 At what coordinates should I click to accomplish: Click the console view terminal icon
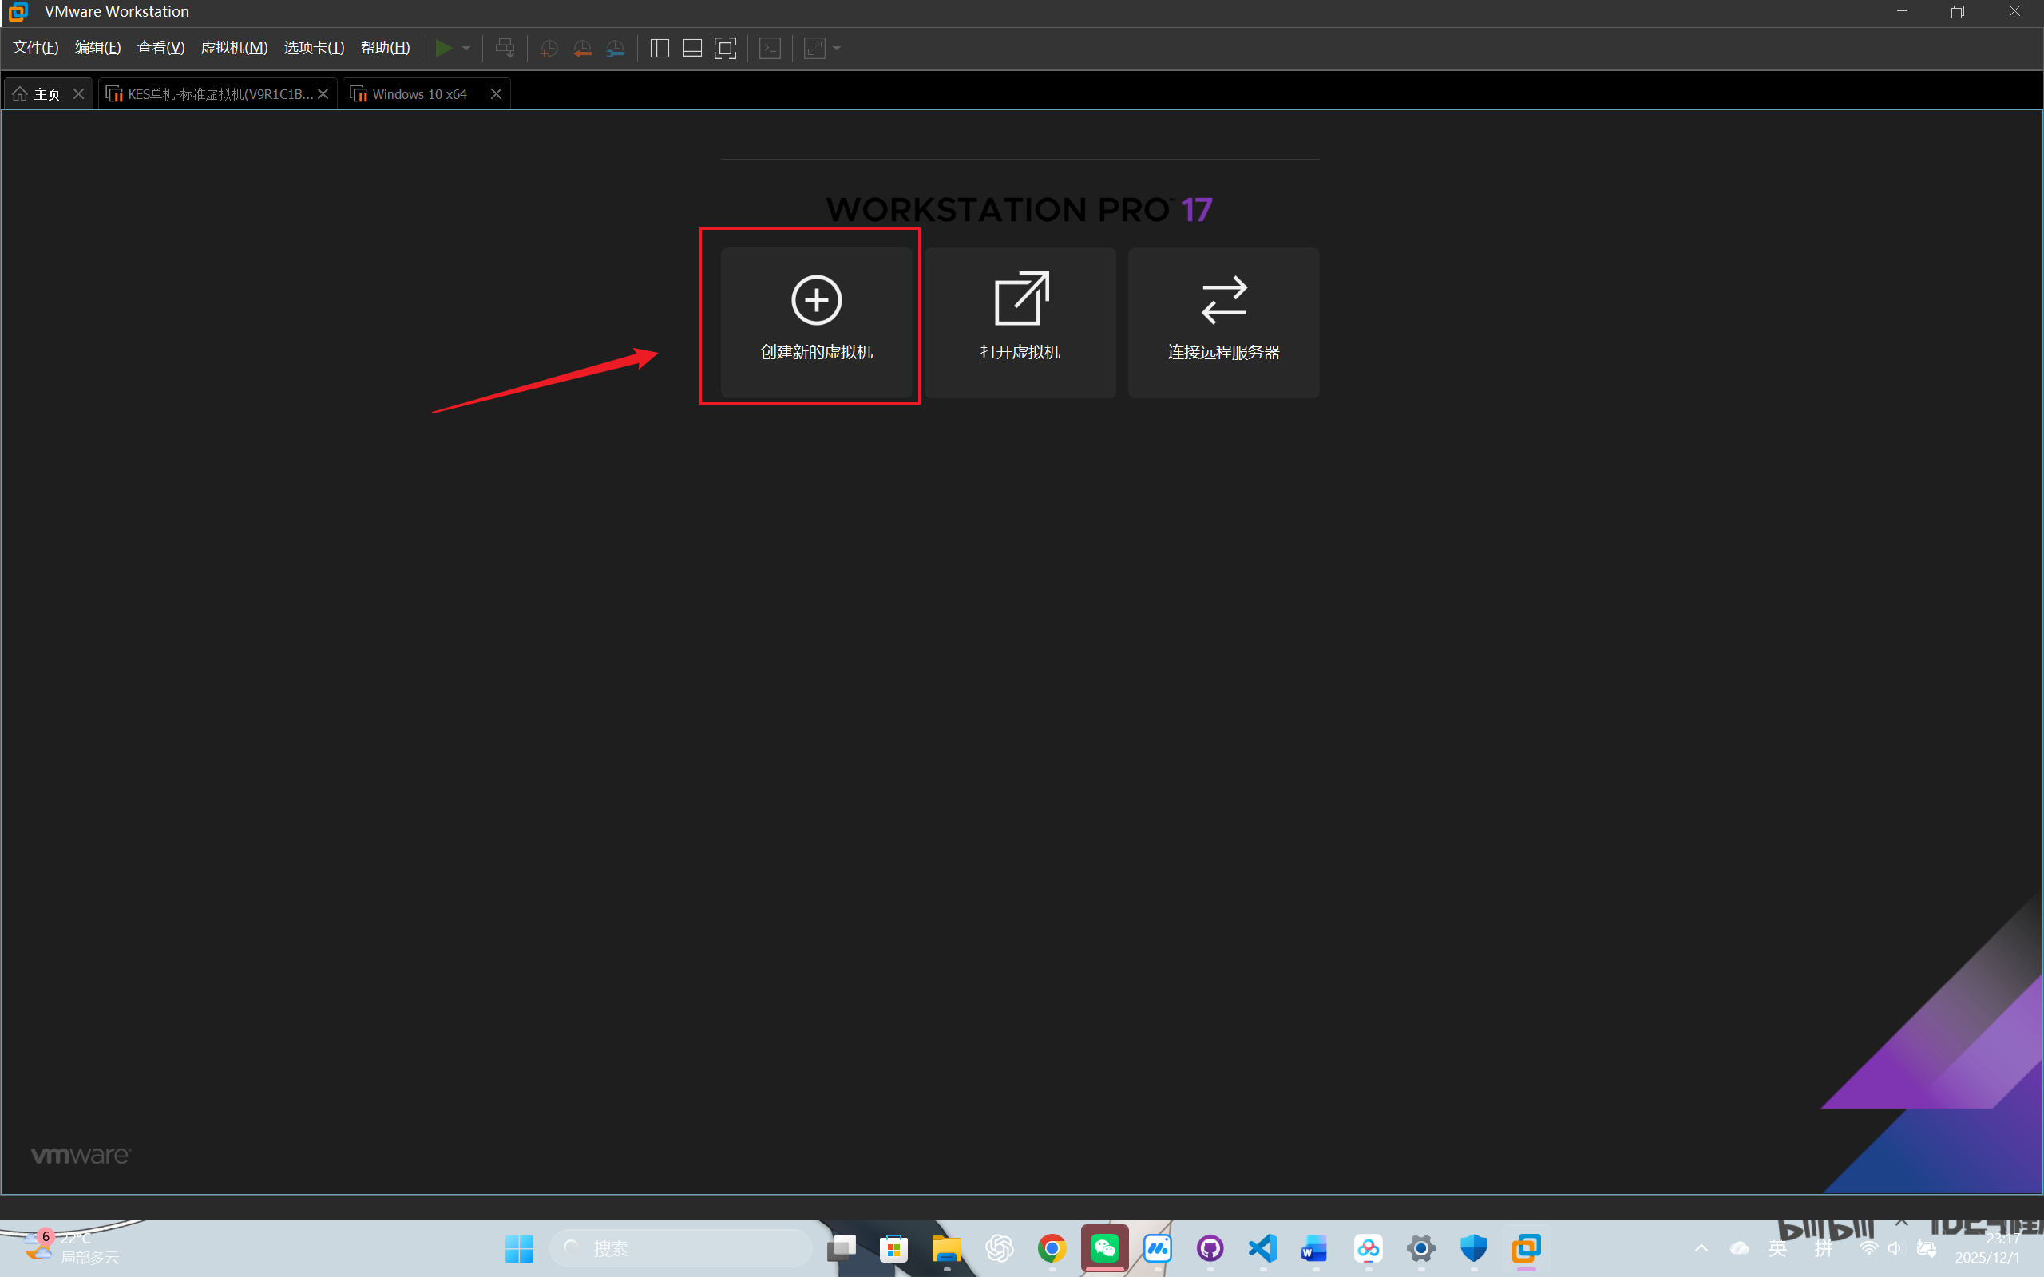click(x=770, y=48)
